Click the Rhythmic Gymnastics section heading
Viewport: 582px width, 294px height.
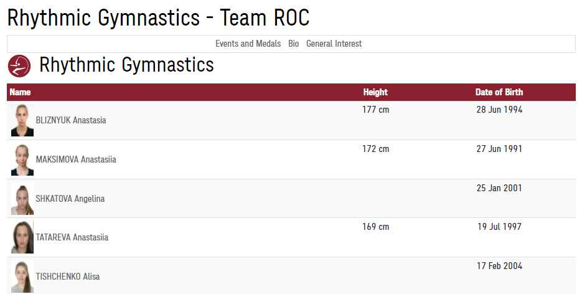click(126, 65)
